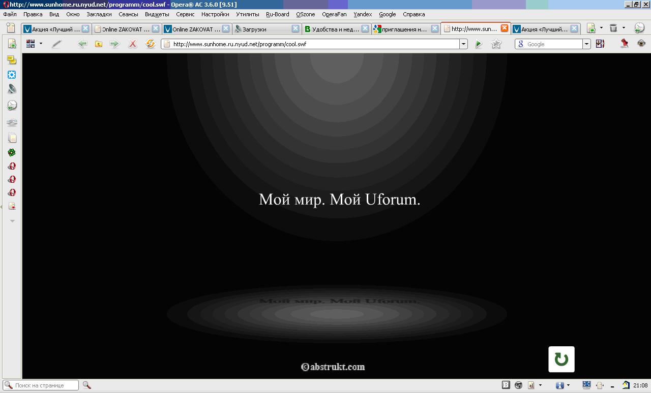Open the satellite dish transfers panel
651x393 pixels.
(12, 89)
